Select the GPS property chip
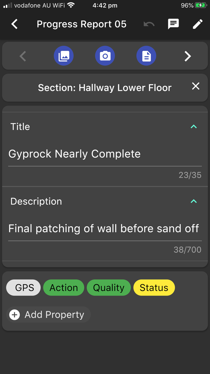 (23, 288)
